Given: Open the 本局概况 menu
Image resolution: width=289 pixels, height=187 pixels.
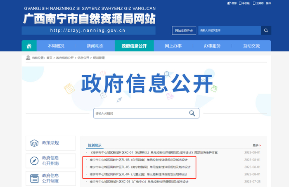Looking at the screenshot, I should 56,46.
